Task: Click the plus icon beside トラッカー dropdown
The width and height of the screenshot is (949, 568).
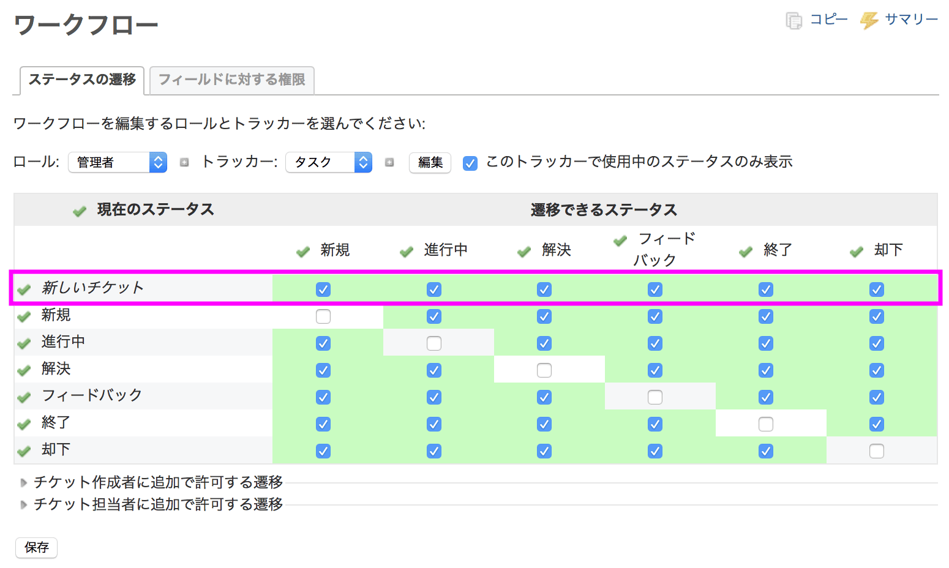Action: [x=389, y=162]
